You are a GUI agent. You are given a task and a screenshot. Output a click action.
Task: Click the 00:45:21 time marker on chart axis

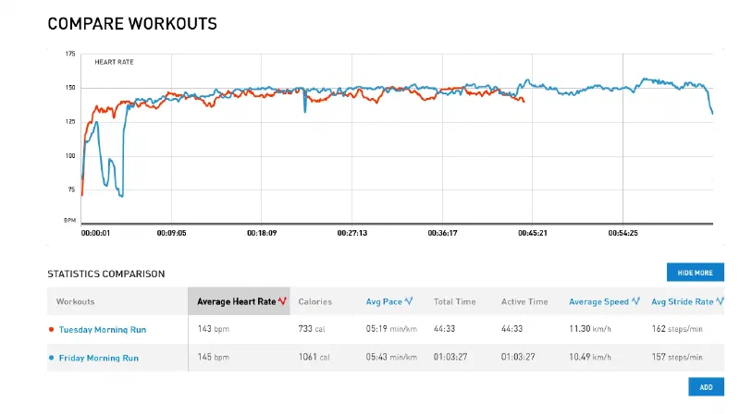point(532,233)
